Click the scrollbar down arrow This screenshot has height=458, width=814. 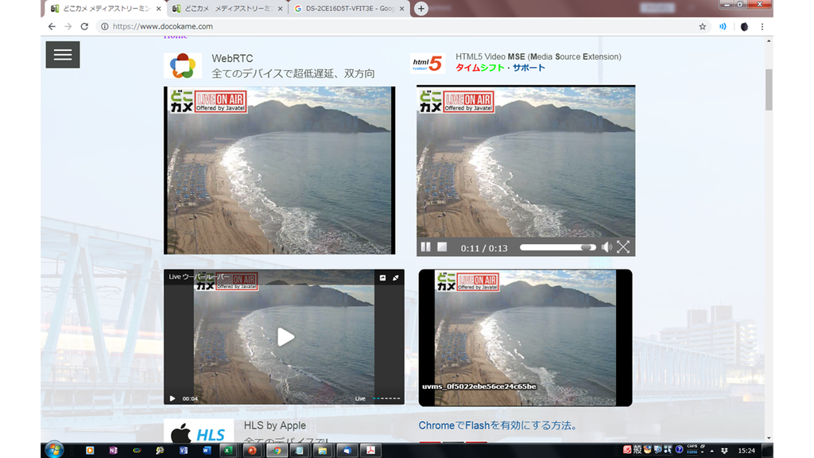[x=769, y=438]
